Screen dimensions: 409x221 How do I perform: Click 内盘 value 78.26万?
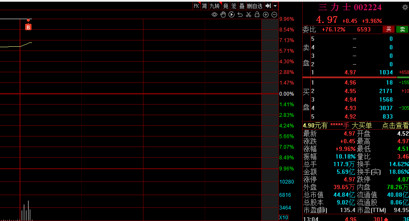tap(398, 187)
